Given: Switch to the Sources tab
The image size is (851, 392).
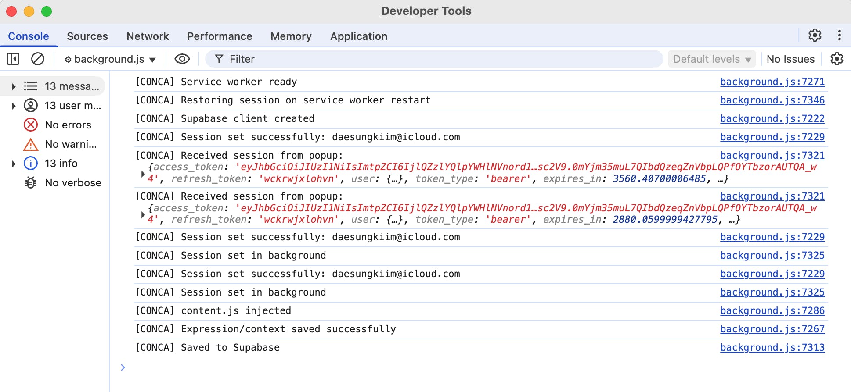Looking at the screenshot, I should click(87, 36).
